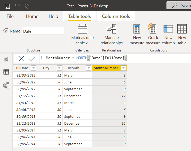Open the Month column filter dropdown
Viewport: 191px width, 151px height.
pyautogui.click(x=89, y=68)
